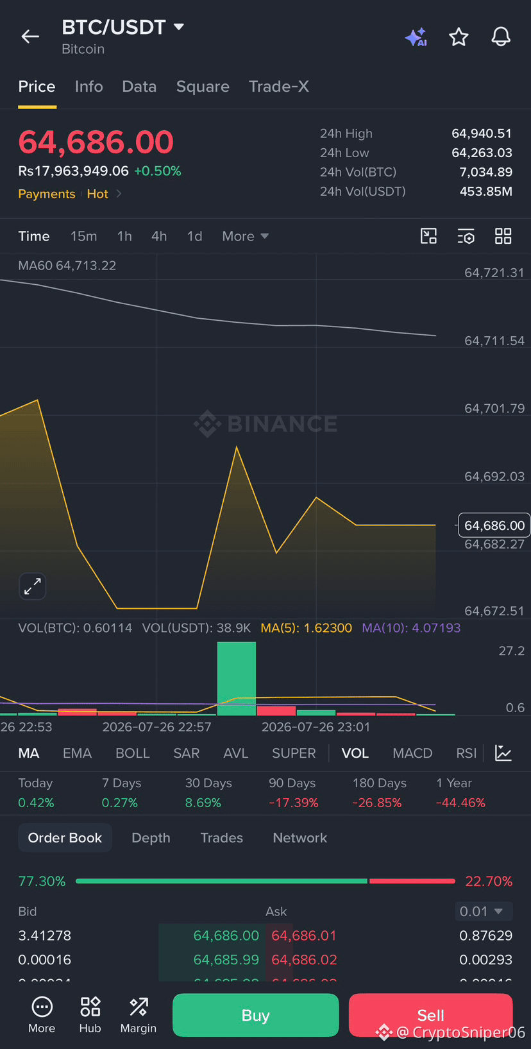Tap the 180 Days -26.85% performance value
531x1049 pixels.
377,803
